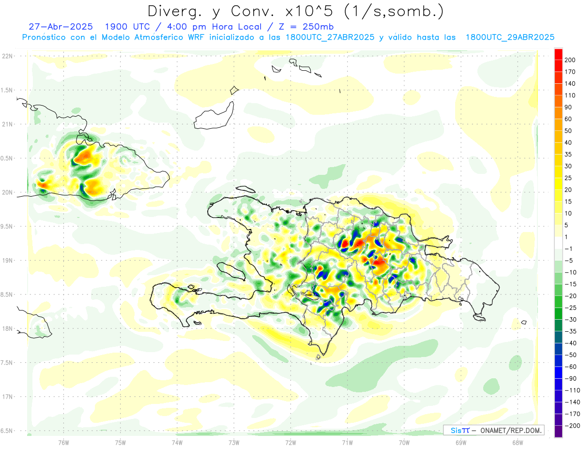Screen dimensions: 581x449
Task: Click the "72W" longitude label
Action: (290, 442)
